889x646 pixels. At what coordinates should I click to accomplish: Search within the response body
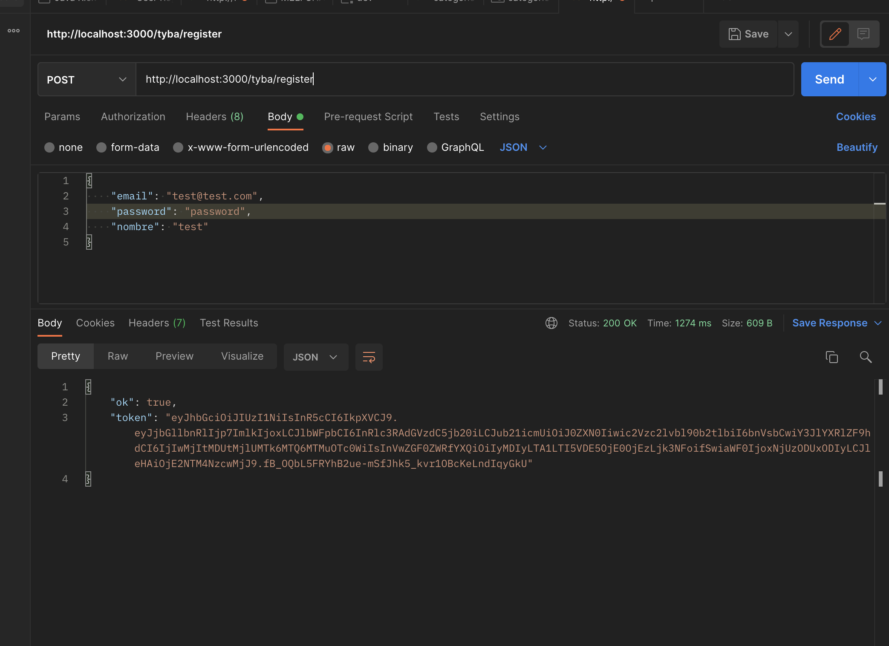coord(866,357)
